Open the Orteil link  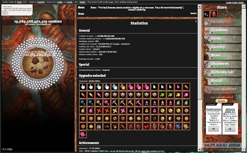19,2
